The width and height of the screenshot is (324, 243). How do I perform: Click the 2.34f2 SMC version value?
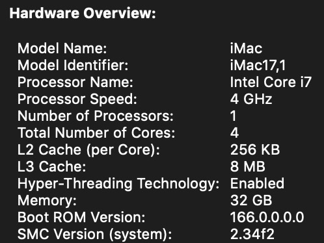coord(252,234)
